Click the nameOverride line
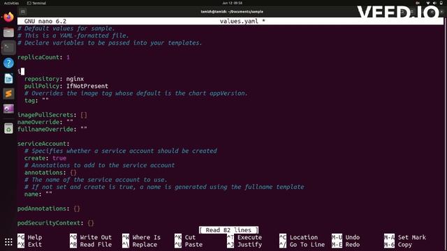This screenshot has width=447, height=251. tap(45, 122)
